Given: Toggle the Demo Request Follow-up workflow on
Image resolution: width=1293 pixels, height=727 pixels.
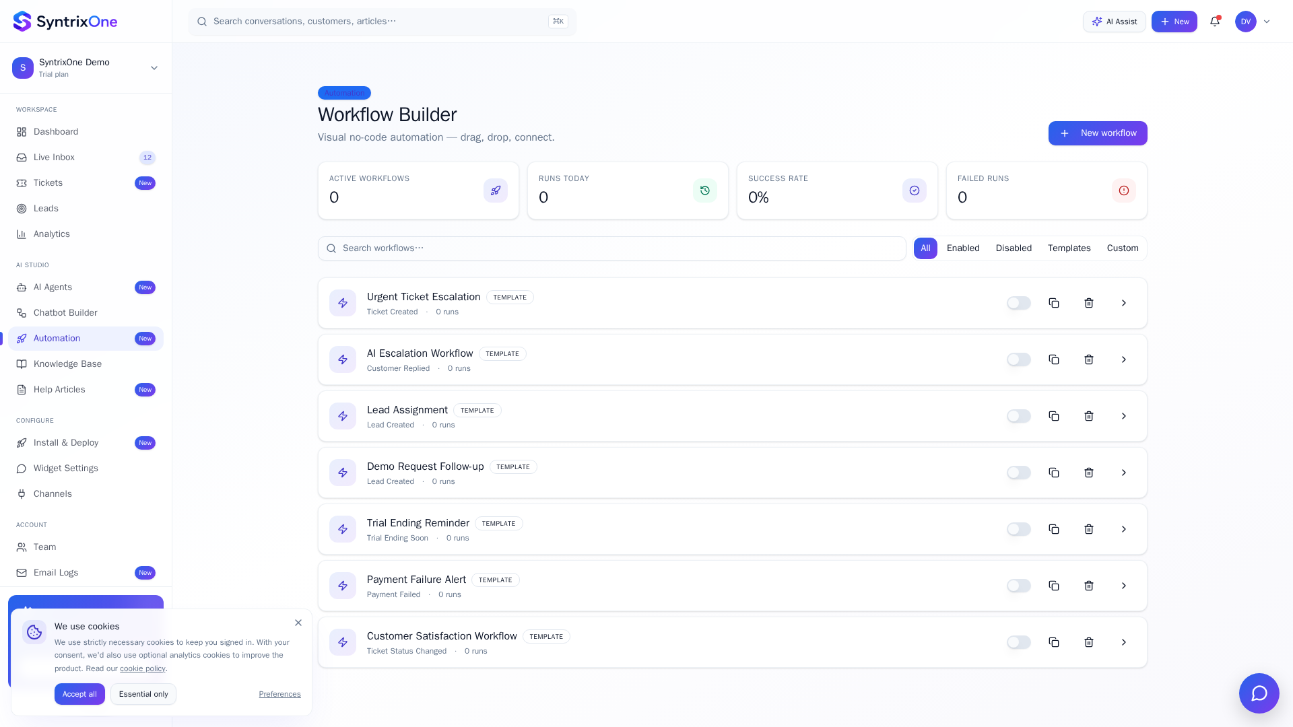Looking at the screenshot, I should point(1019,473).
